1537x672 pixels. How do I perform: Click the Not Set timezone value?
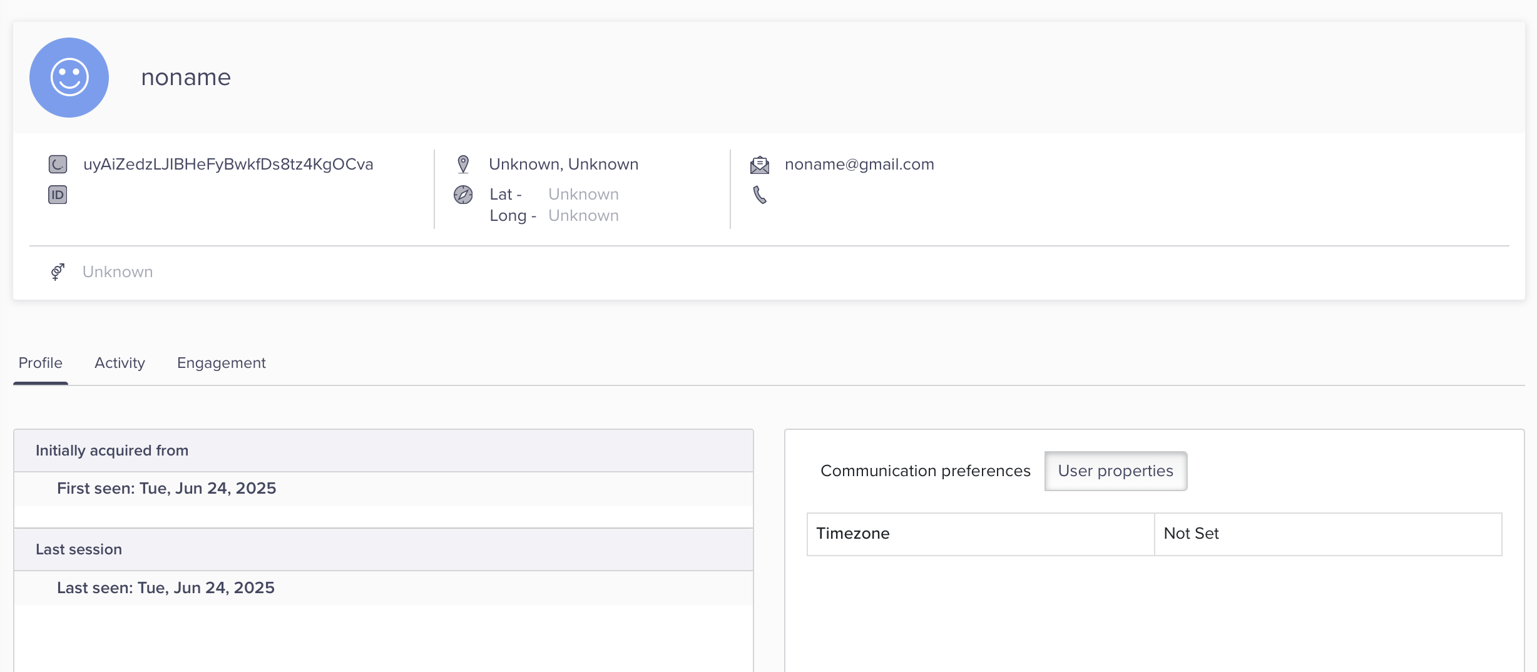pyautogui.click(x=1190, y=533)
